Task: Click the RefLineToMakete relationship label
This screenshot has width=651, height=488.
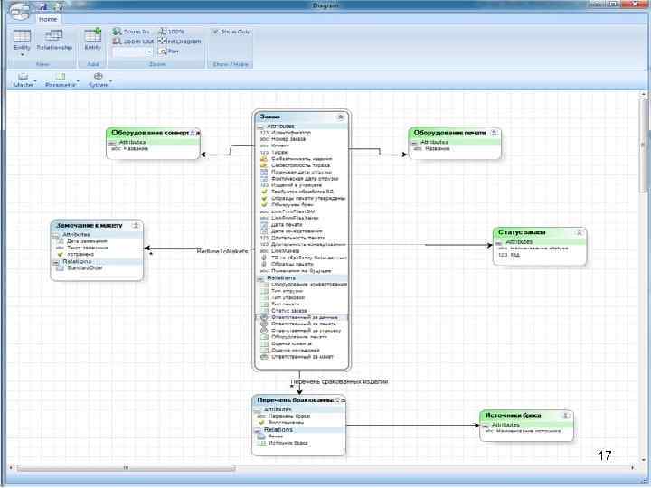Action: [222, 251]
